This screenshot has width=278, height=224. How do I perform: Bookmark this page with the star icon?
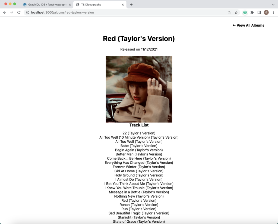click(x=236, y=13)
